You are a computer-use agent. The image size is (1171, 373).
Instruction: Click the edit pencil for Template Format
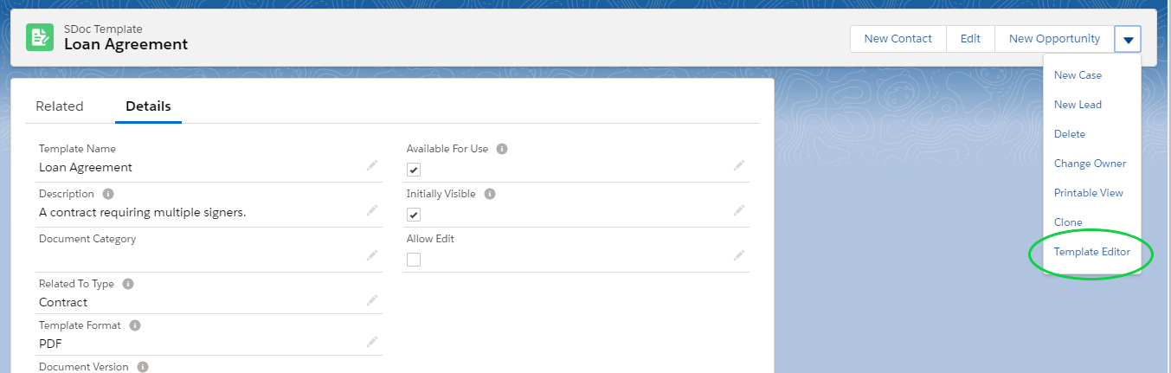point(372,342)
